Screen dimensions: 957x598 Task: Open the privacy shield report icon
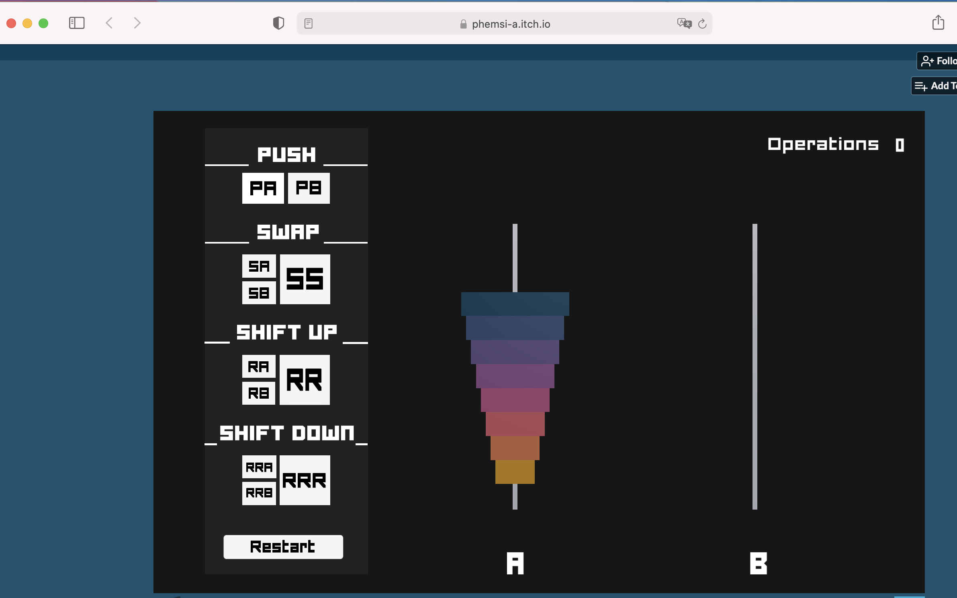pos(278,23)
